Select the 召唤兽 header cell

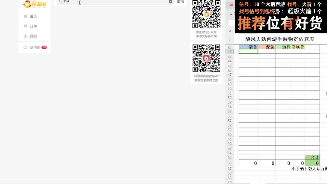click(x=298, y=47)
